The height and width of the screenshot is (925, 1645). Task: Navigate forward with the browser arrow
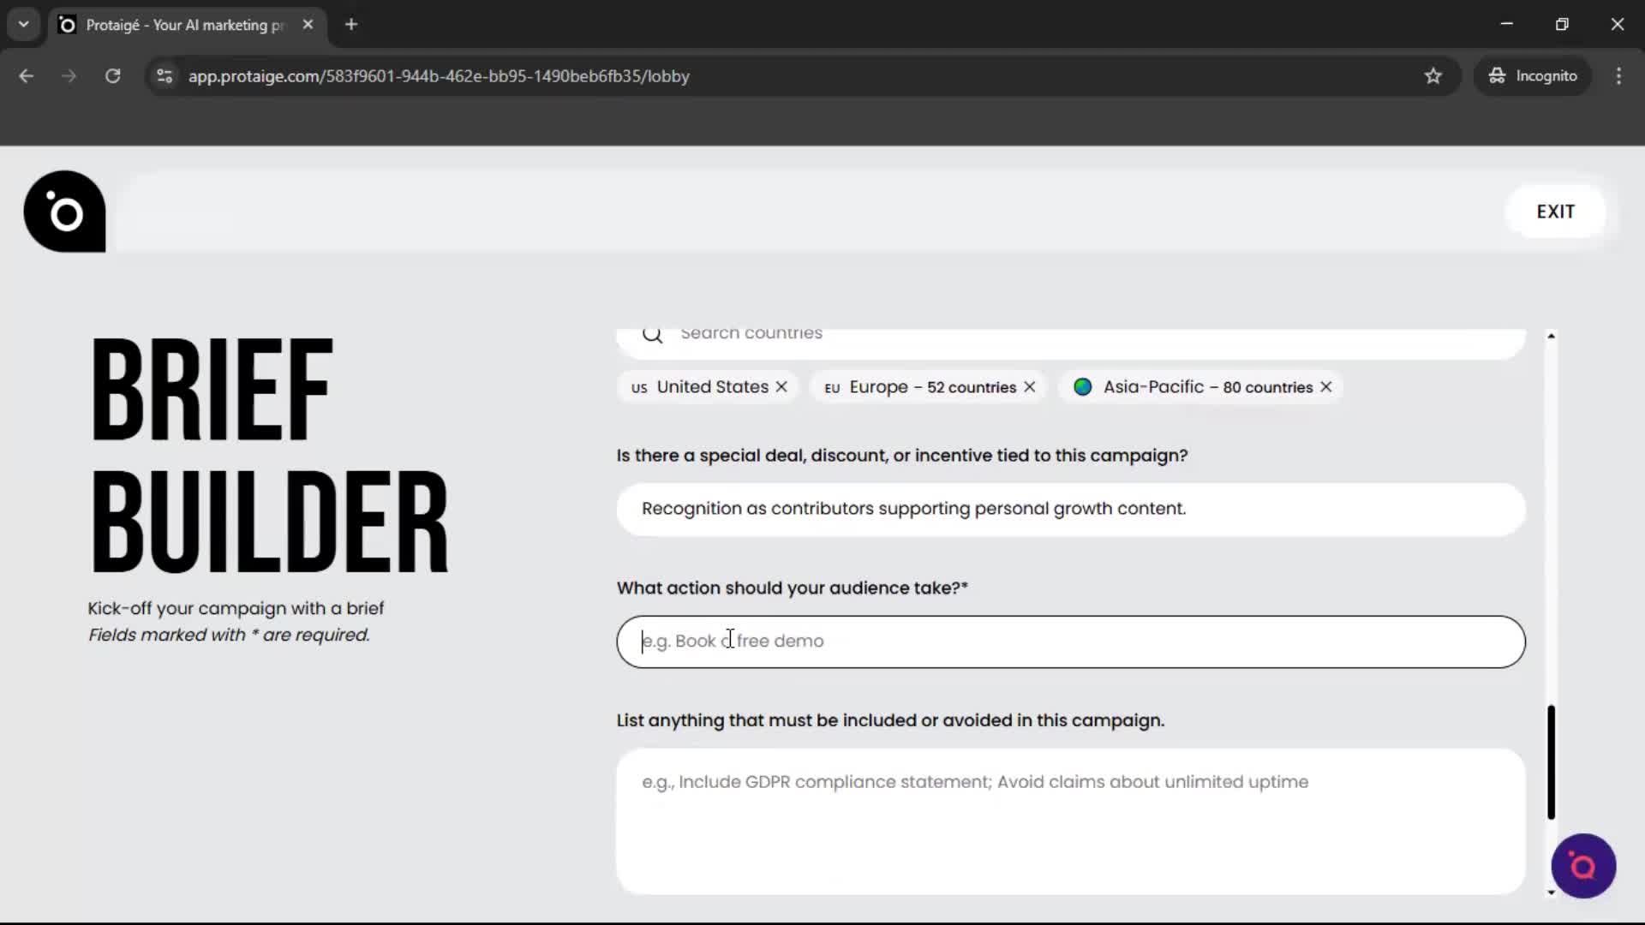pos(69,76)
